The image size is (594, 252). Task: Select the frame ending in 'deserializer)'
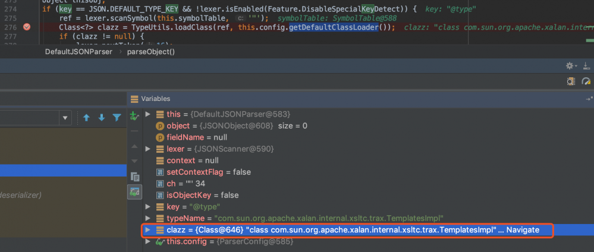(x=21, y=195)
